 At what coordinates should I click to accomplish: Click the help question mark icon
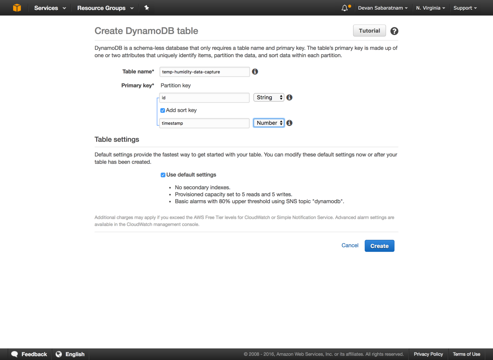coord(394,31)
